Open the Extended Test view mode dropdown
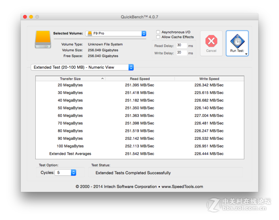Viewport: 279px width, 220px height. pyautogui.click(x=131, y=67)
